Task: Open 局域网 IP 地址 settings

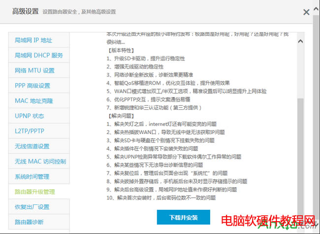Action: 39,40
